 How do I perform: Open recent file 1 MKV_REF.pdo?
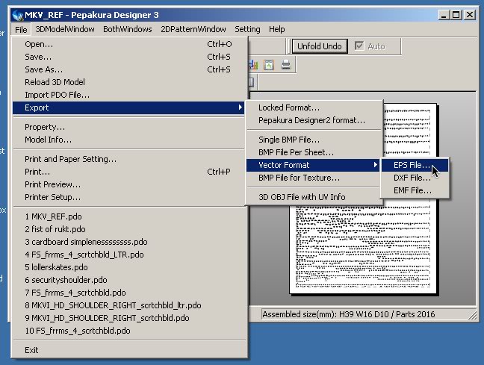tap(128, 216)
